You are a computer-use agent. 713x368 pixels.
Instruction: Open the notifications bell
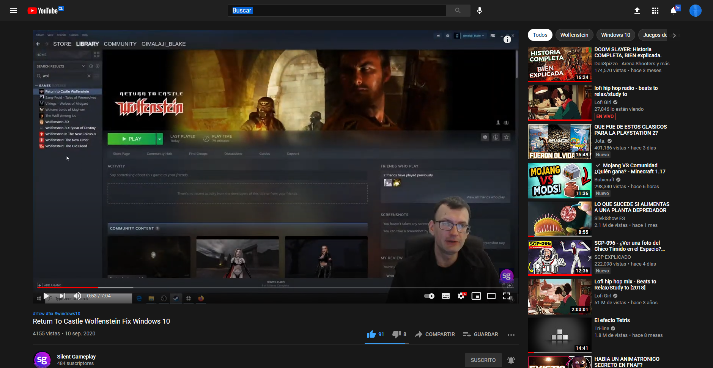coord(674,11)
